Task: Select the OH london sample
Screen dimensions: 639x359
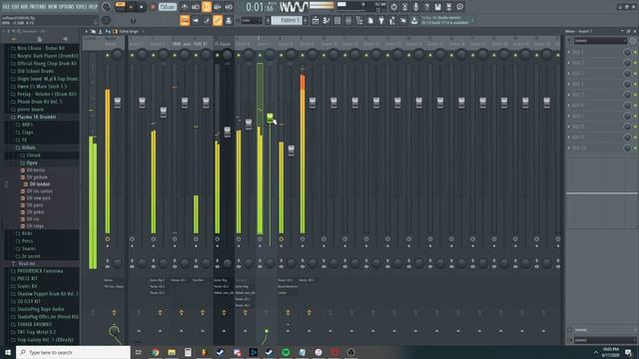Action: (x=40, y=183)
